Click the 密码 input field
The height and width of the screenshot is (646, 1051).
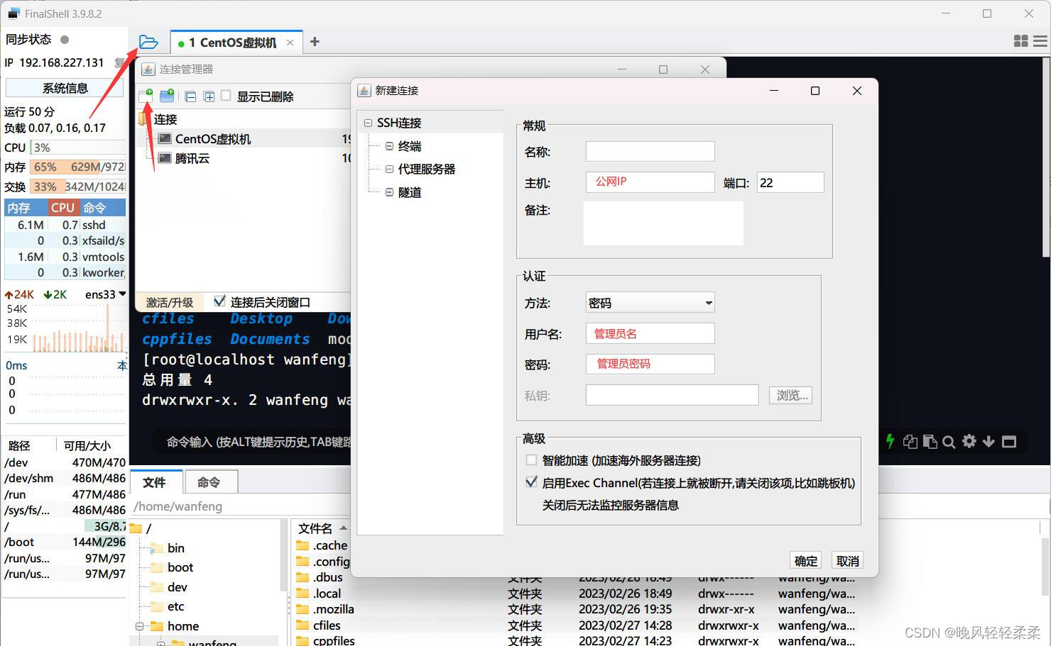pos(650,364)
